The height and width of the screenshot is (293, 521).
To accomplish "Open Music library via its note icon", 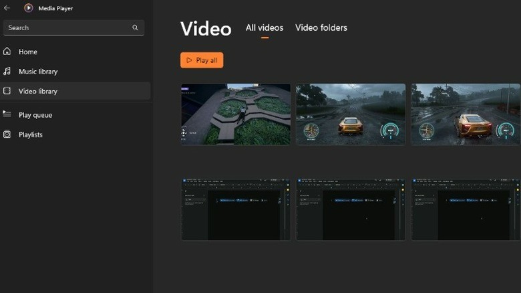I will click(x=7, y=72).
